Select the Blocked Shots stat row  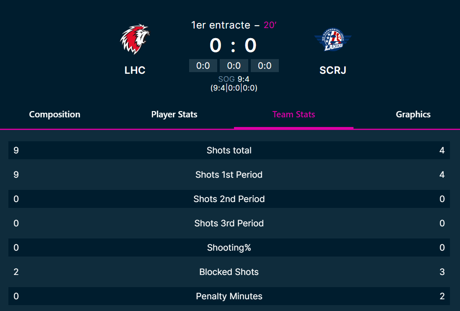229,272
